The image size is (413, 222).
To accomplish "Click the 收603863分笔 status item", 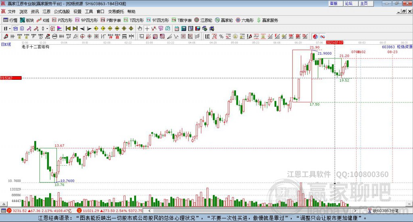I will [x=383, y=211].
